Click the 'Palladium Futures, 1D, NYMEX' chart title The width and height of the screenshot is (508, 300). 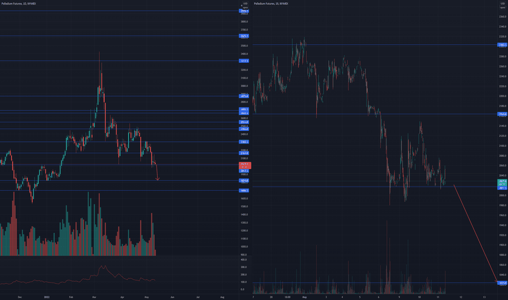click(x=19, y=4)
